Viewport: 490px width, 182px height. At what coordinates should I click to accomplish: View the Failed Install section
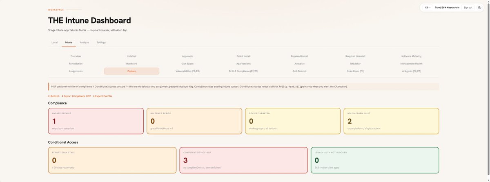243,56
